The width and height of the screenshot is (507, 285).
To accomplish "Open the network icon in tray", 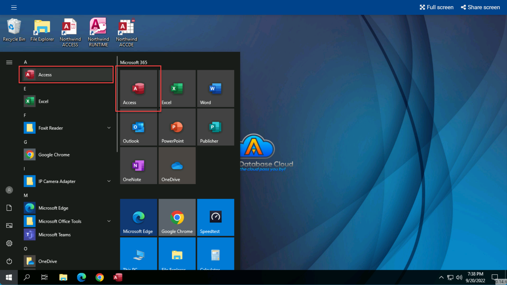I will (450, 278).
